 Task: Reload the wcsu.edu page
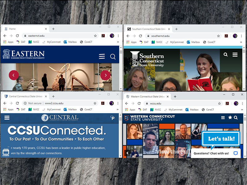(x=139, y=103)
